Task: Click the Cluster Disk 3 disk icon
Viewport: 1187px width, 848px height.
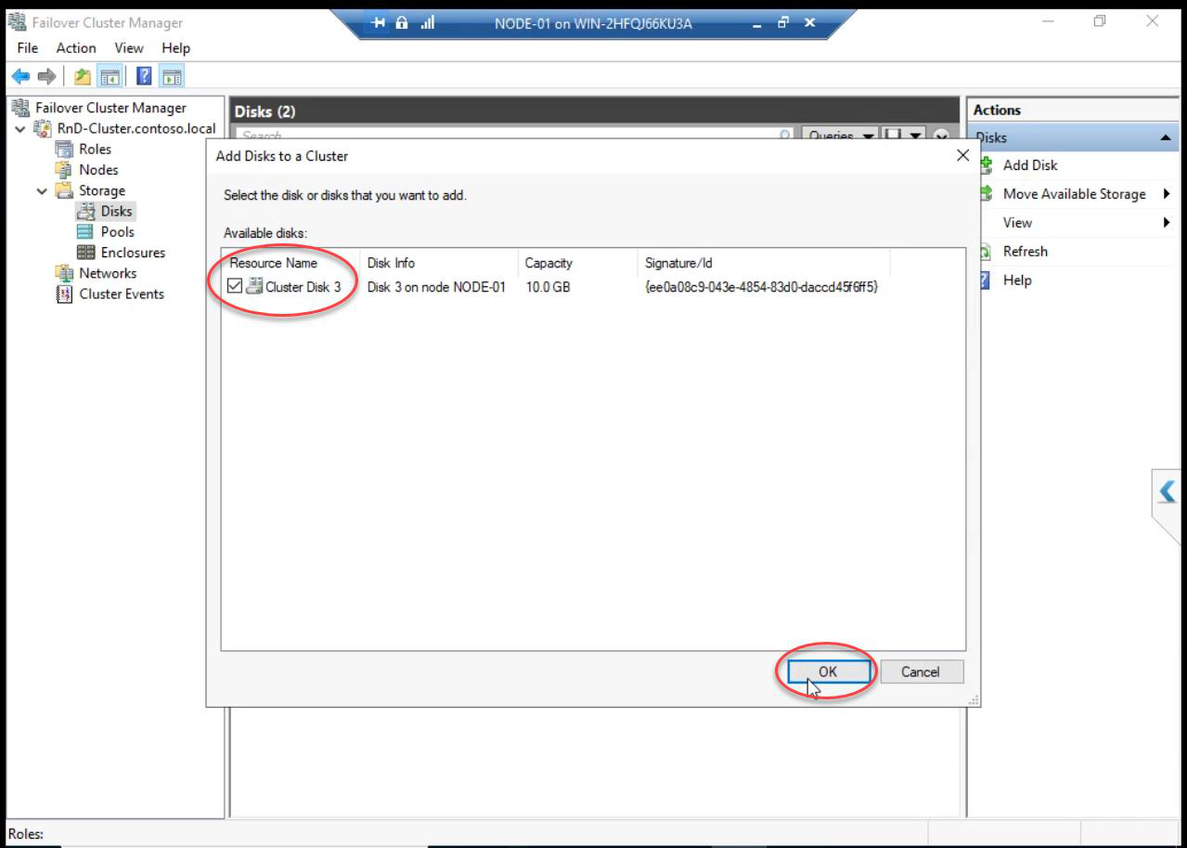Action: [x=254, y=286]
